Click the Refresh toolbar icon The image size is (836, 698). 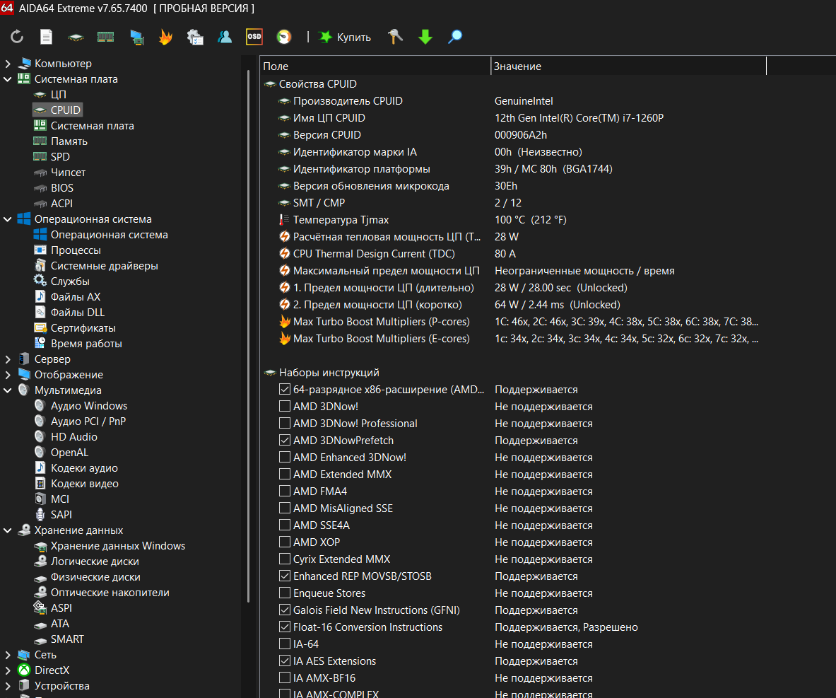point(17,37)
